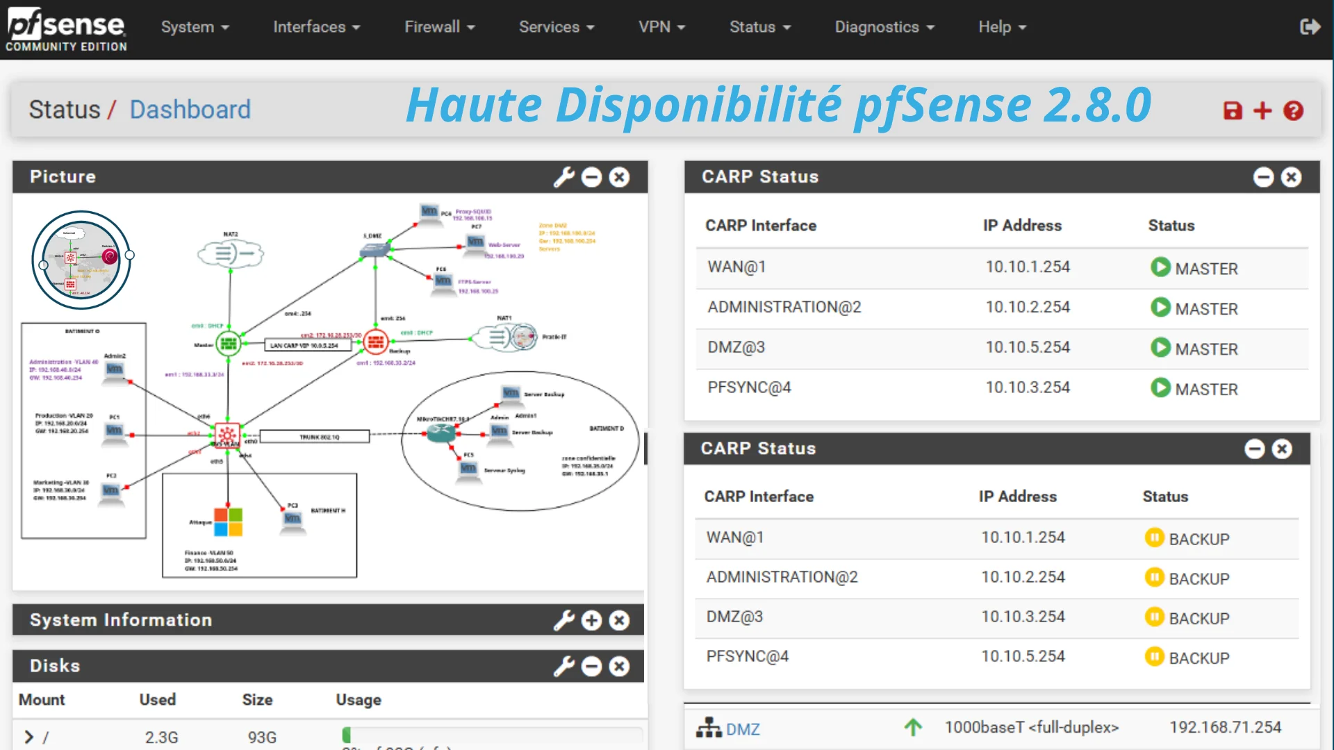The height and width of the screenshot is (750, 1334).
Task: Click the 192.168.71.254 DMZ address
Action: 1226,727
